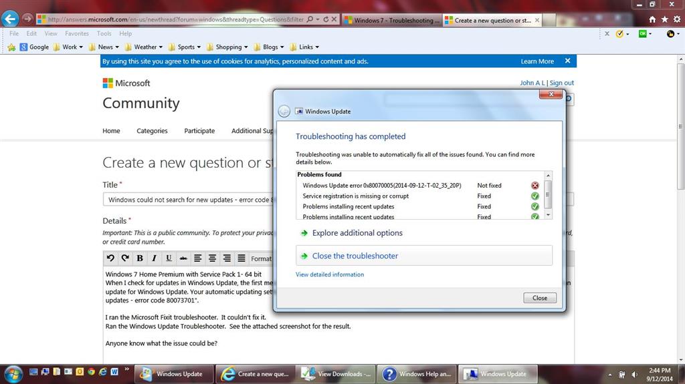Go back with the browser Back arrow
The width and height of the screenshot is (685, 384).
10,19
